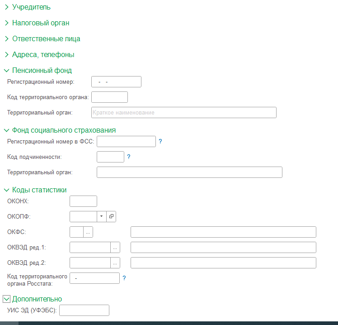Viewport: 338px width, 325px height.
Task: Show help for Росстат territorial code
Action: [x=124, y=278]
